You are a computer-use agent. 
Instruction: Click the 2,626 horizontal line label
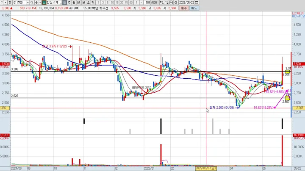click(14, 96)
